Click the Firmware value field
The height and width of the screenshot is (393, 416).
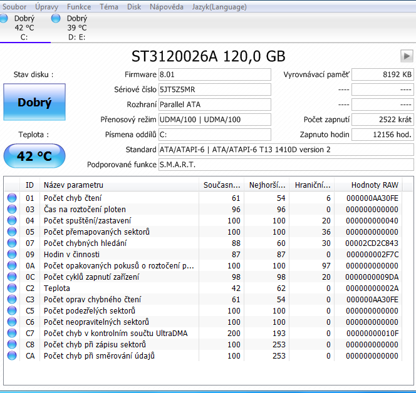214,74
